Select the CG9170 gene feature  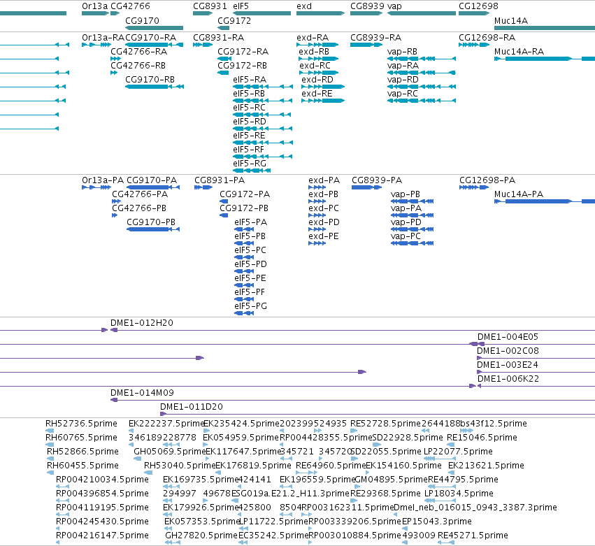tap(154, 28)
